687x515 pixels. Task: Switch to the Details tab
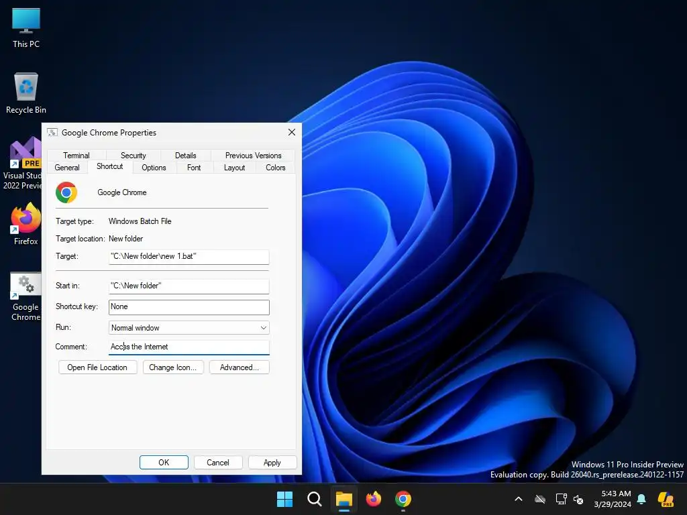pos(186,156)
